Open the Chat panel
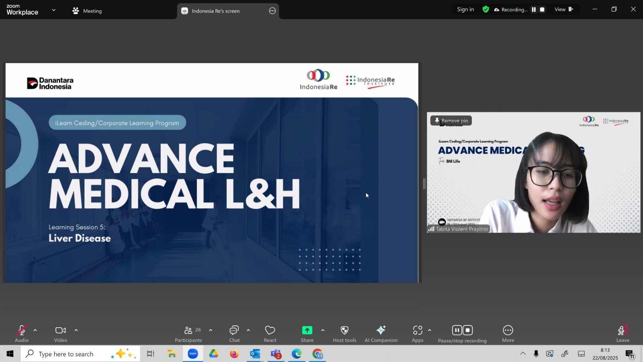This screenshot has height=362, width=643. tap(234, 334)
